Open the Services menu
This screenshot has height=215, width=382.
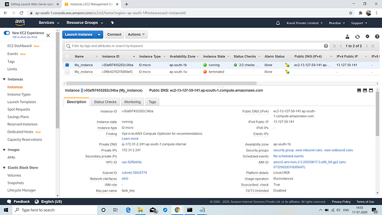(49, 22)
